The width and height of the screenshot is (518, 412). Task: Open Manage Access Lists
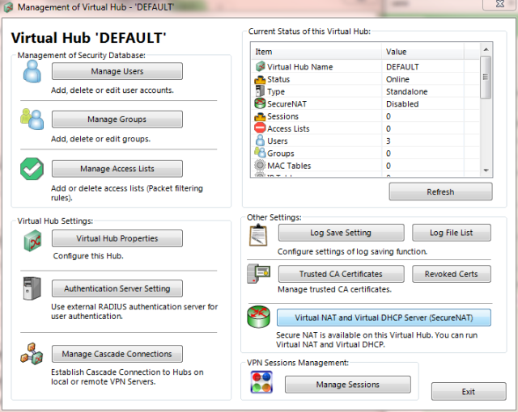pyautogui.click(x=117, y=168)
